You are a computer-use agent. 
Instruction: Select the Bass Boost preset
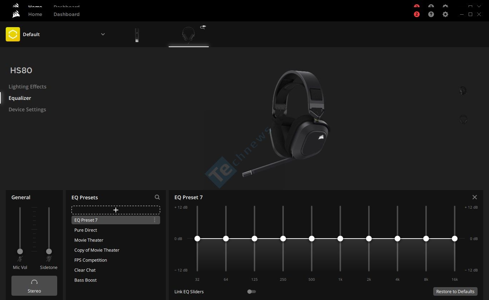pyautogui.click(x=116, y=280)
